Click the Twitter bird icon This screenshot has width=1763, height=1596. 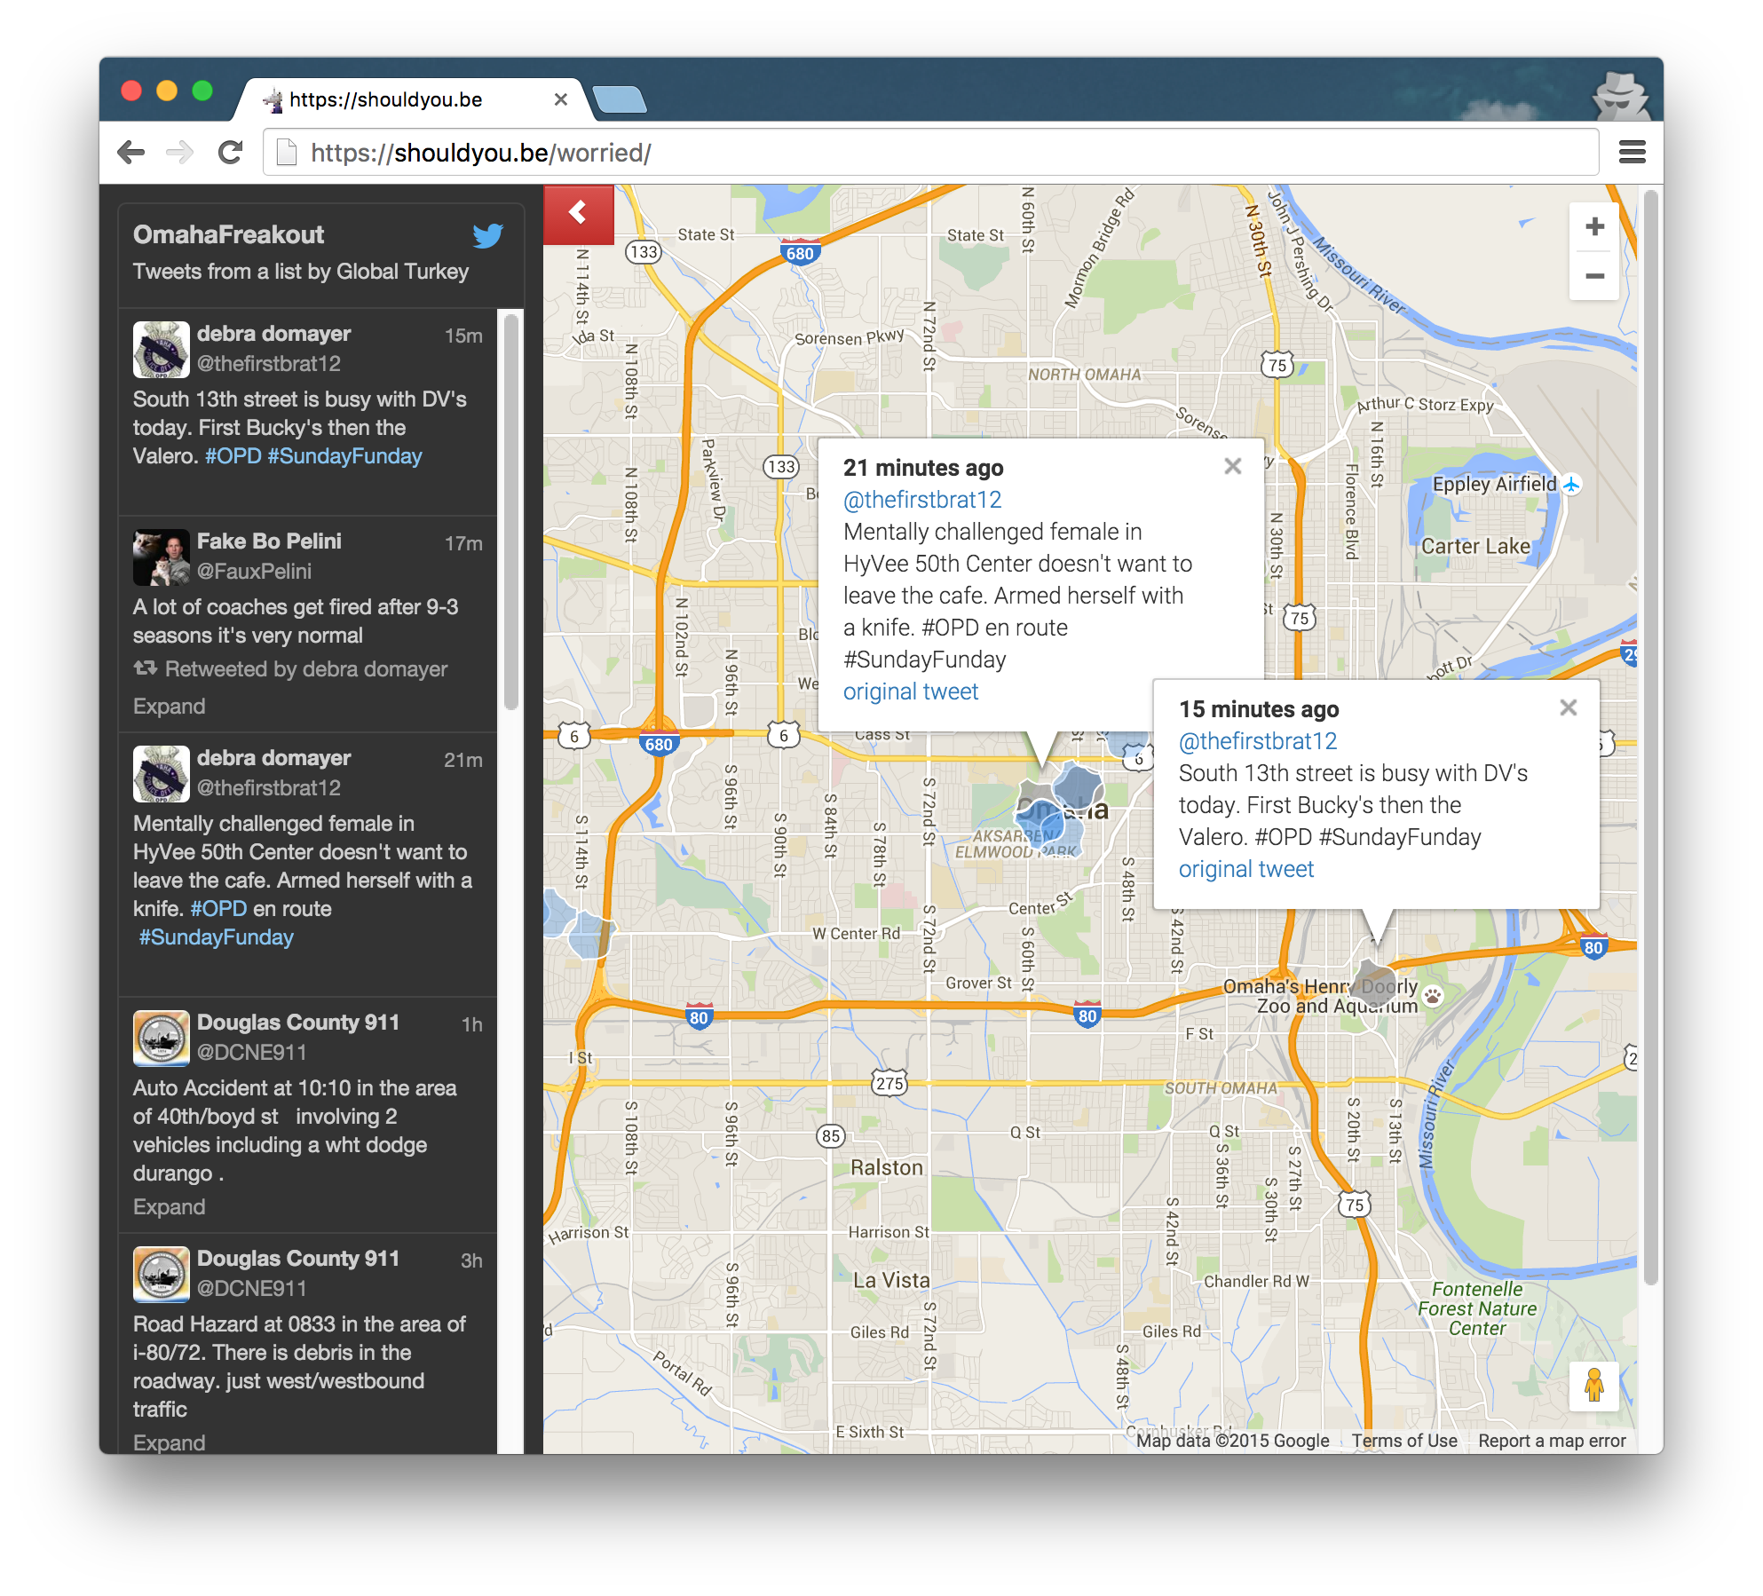pos(487,235)
